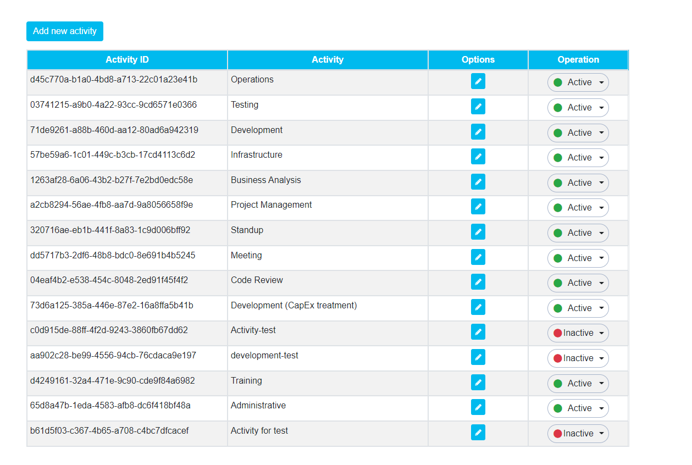
Task: Select ID 65d8a47b-1eda-4583-afb8-dc6f418bf48a
Action: [x=110, y=406]
